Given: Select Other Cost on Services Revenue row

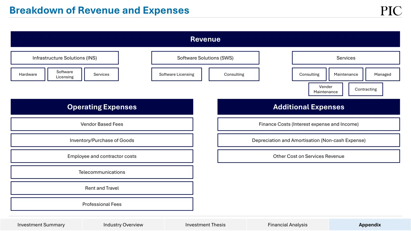Looking at the screenshot, I should [x=309, y=156].
